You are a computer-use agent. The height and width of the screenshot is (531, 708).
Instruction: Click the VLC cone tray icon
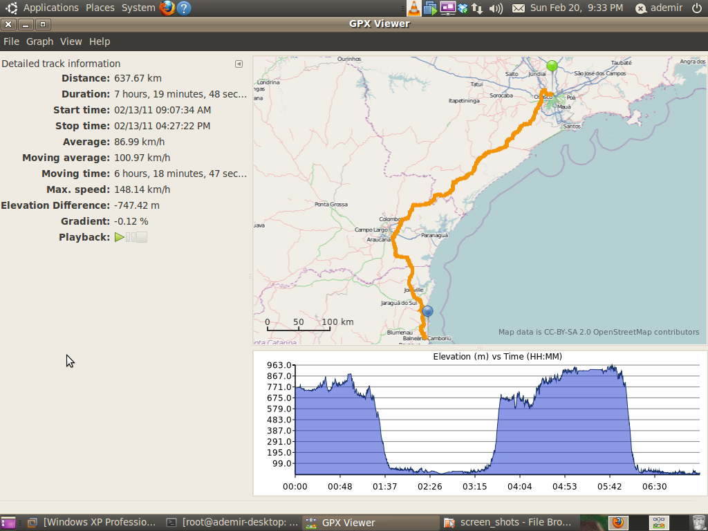click(x=413, y=8)
